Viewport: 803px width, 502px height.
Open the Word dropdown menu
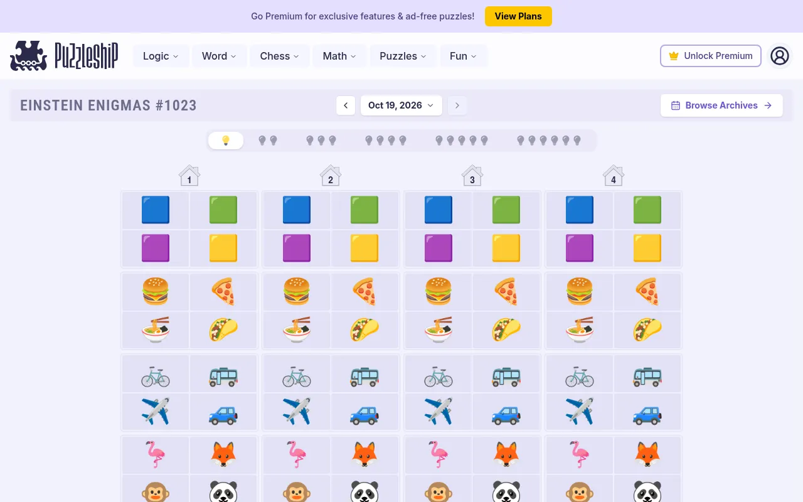[219, 56]
